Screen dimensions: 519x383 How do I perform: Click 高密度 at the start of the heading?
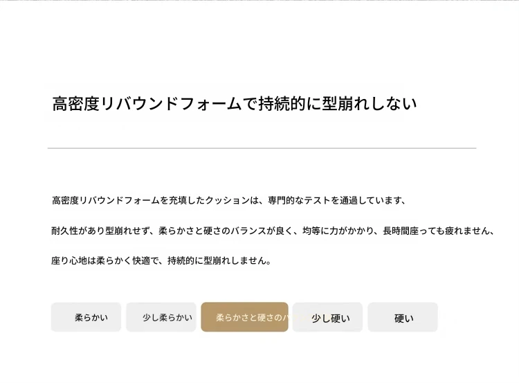tap(76, 104)
